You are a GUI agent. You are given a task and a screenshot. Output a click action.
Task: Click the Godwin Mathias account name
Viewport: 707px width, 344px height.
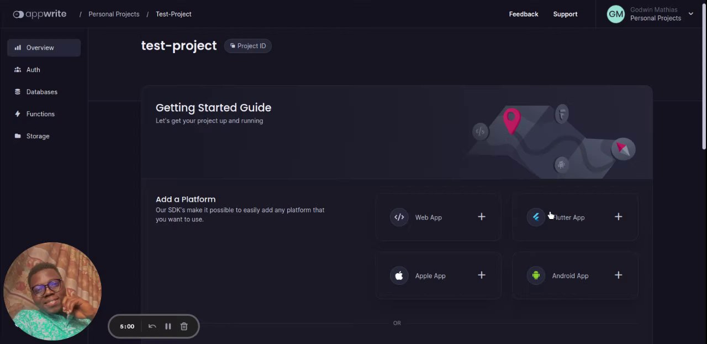(653, 10)
